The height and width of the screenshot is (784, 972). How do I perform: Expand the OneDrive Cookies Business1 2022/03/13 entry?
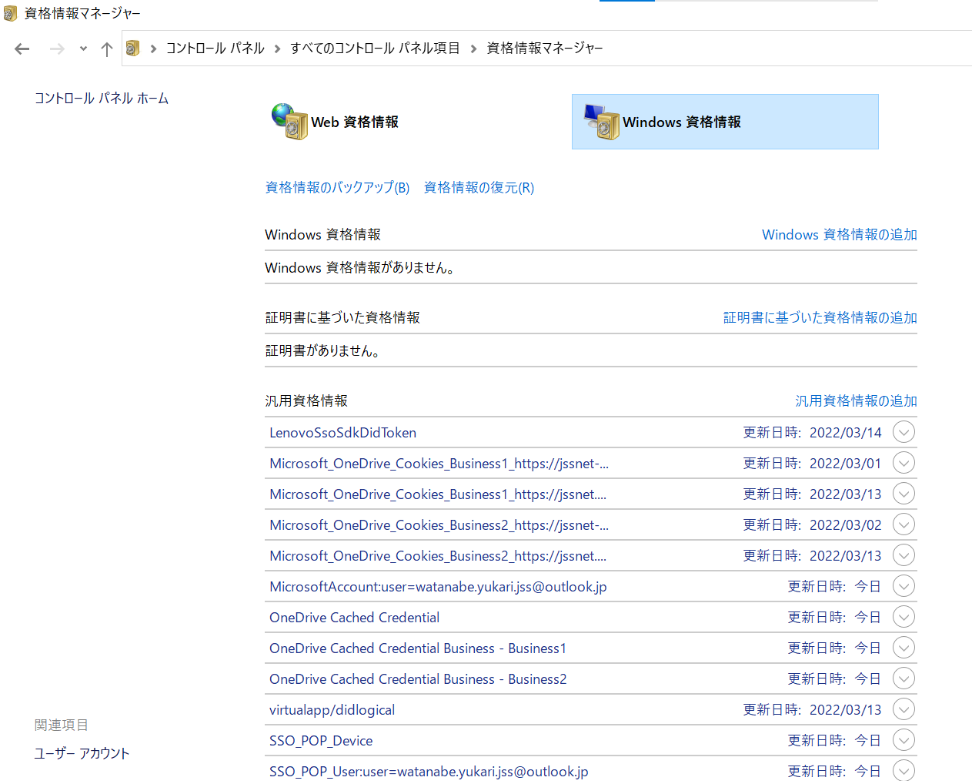[x=904, y=494]
